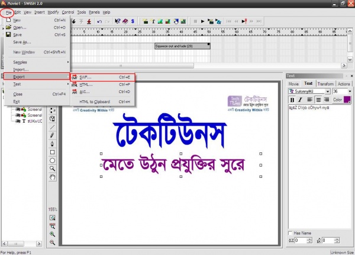Select the Hand pan tool
This screenshot has height=255, width=355.
pyautogui.click(x=52, y=177)
